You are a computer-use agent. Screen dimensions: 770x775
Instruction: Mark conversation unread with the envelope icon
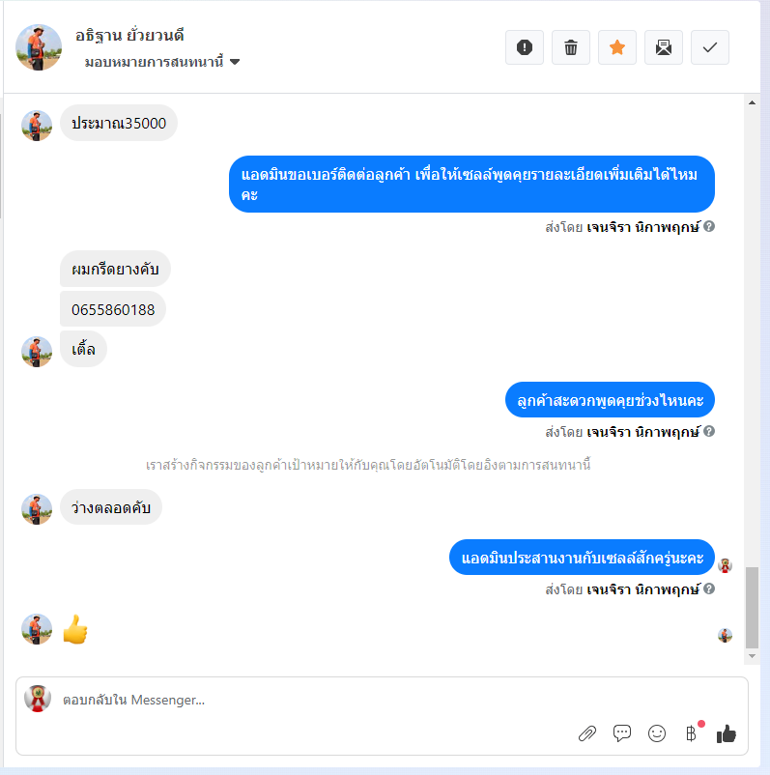[x=664, y=47]
